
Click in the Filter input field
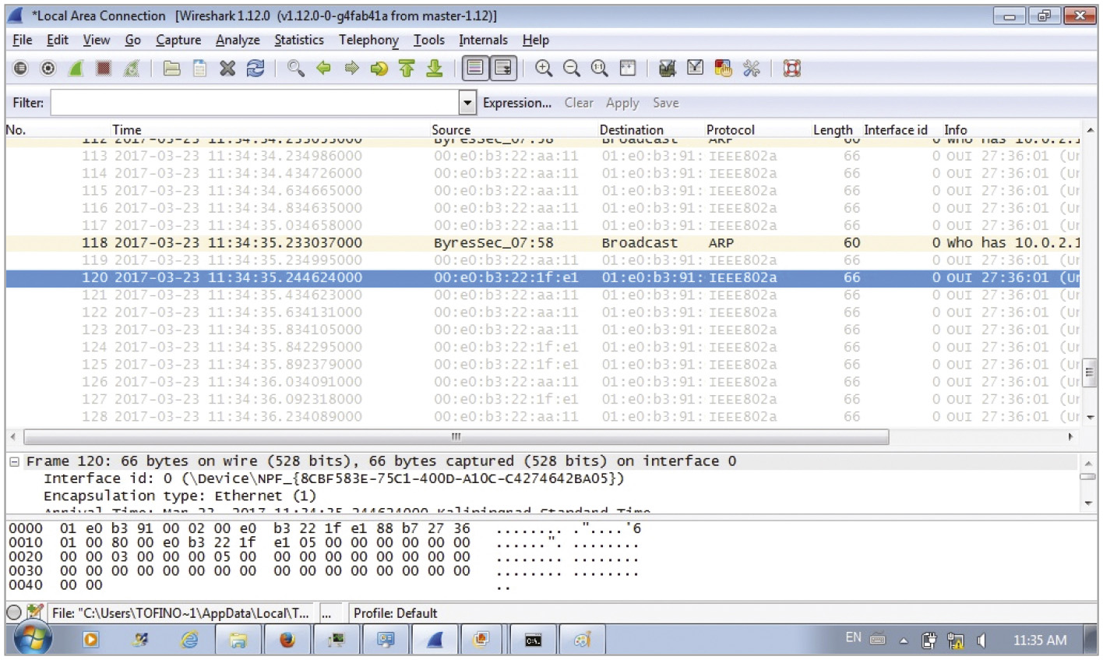coord(255,103)
